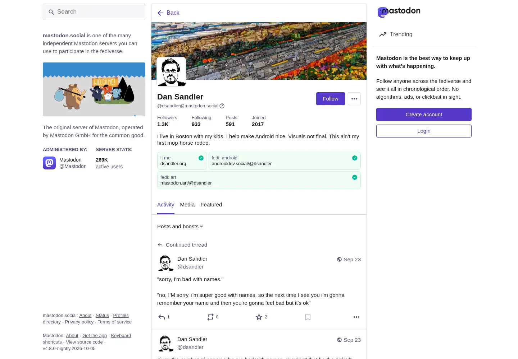The image size is (518, 359).
Task: Click the Login button
Action: (x=424, y=131)
